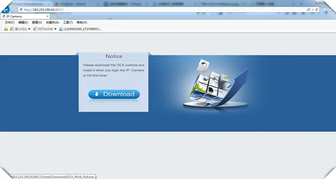Screen dimensions: 336x179
Task: Close the IP Camera tab
Action: [x=48, y=16]
